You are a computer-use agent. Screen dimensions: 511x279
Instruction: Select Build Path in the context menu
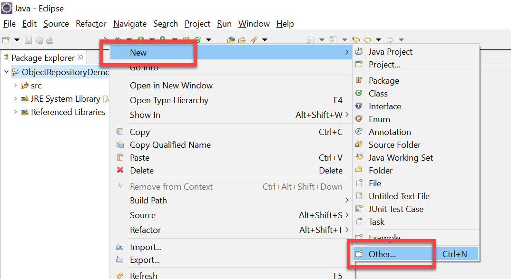click(x=148, y=201)
